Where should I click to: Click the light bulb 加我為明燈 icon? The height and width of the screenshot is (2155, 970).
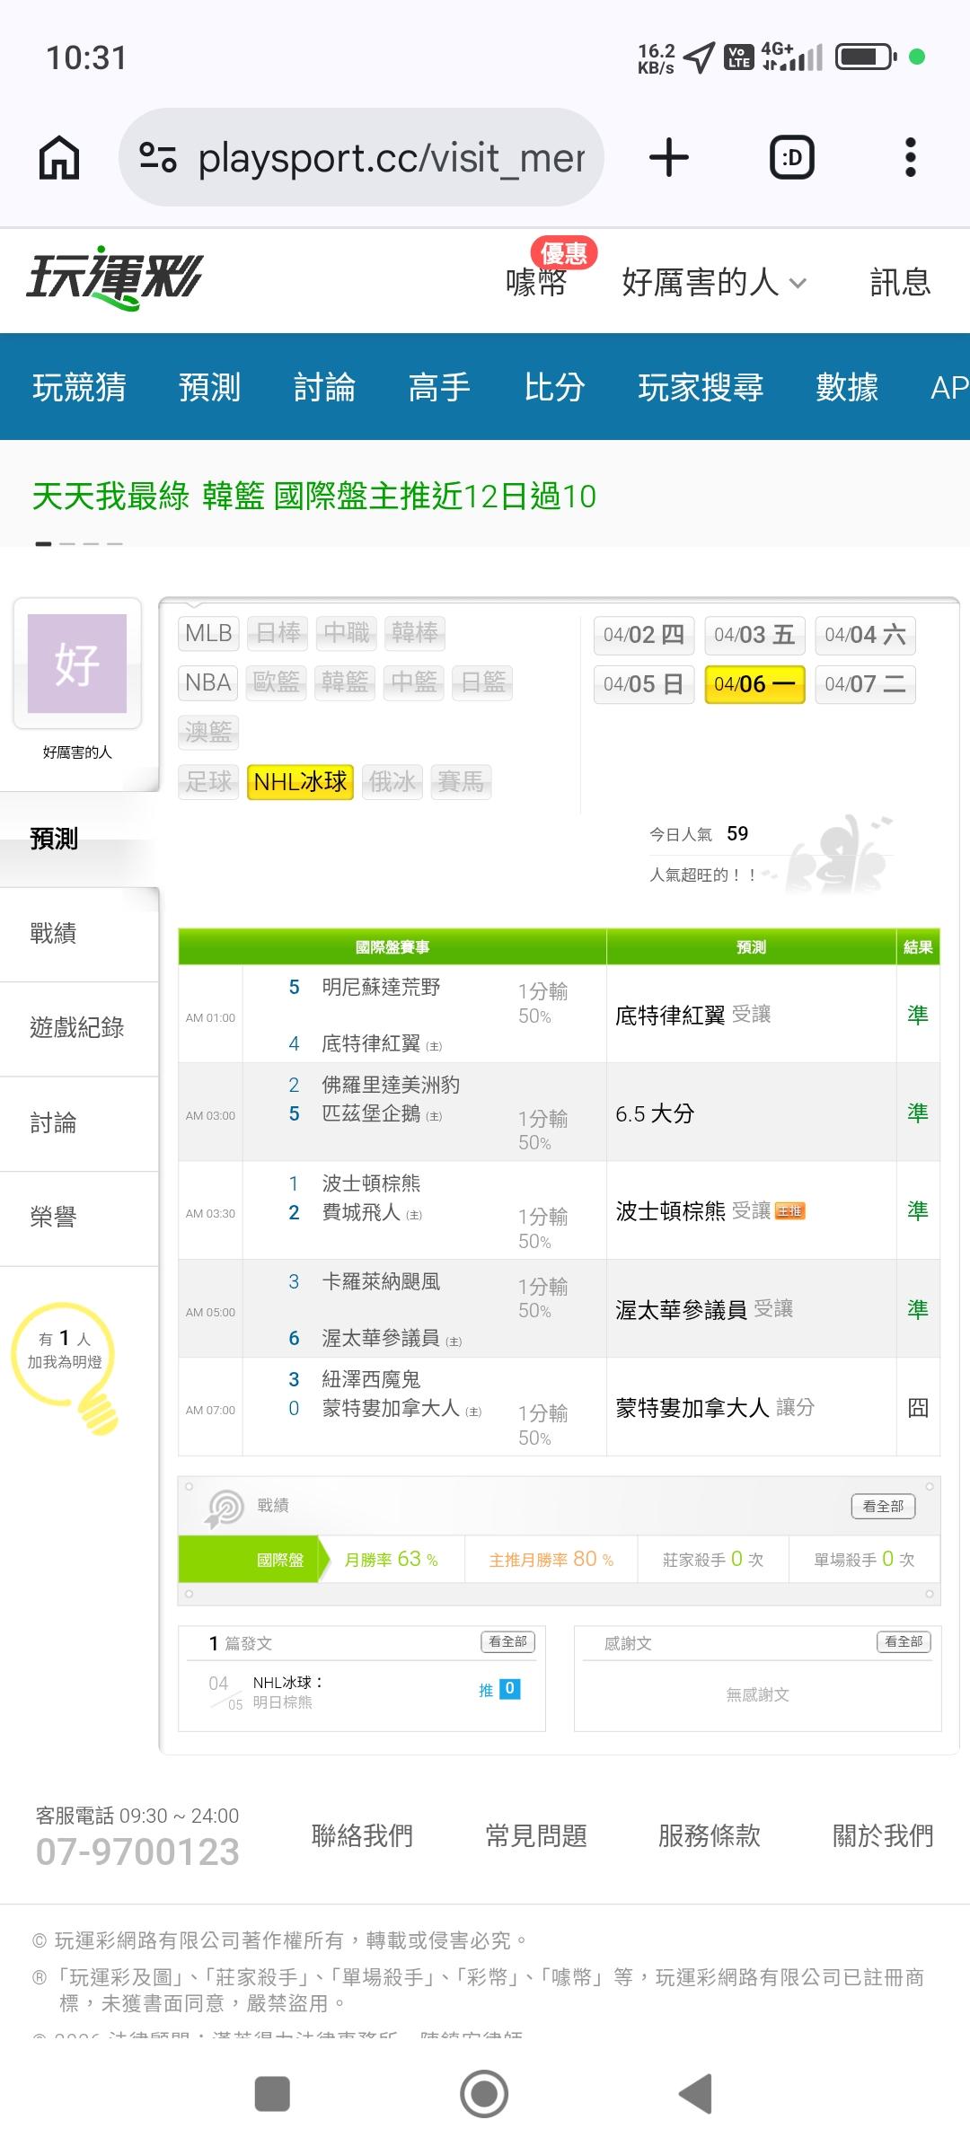66,1365
